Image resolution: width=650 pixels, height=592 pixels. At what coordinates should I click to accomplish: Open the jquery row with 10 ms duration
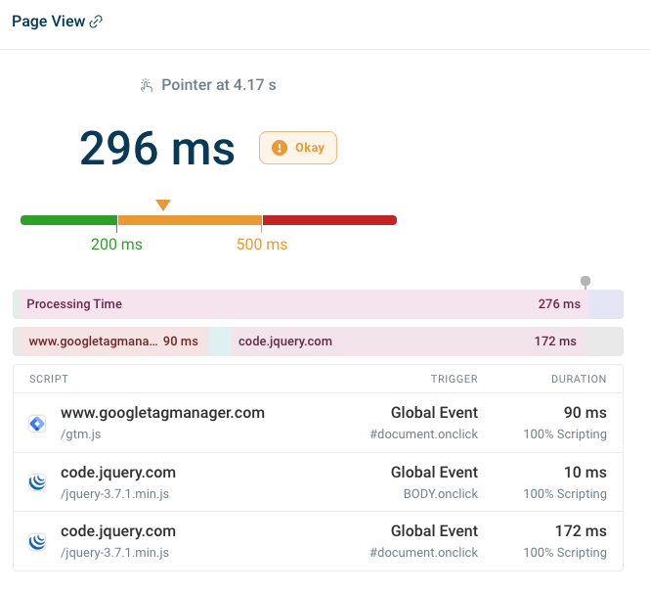coord(117,473)
